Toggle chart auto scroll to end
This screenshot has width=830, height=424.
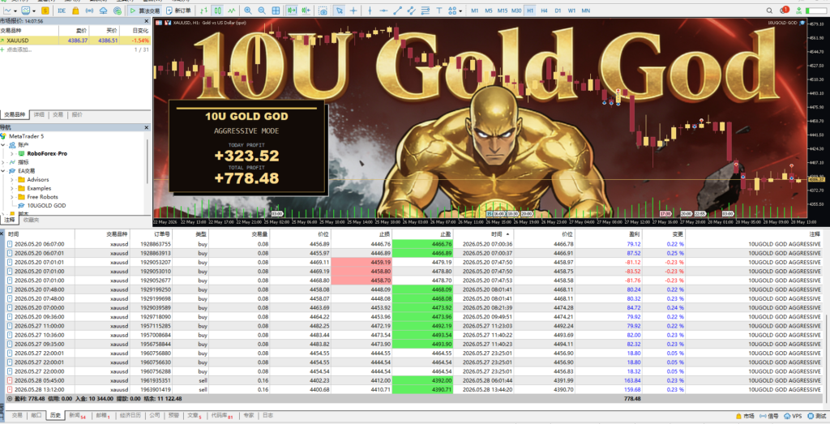pos(292,11)
